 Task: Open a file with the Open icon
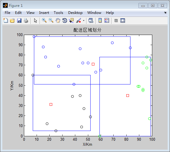point(12,20)
